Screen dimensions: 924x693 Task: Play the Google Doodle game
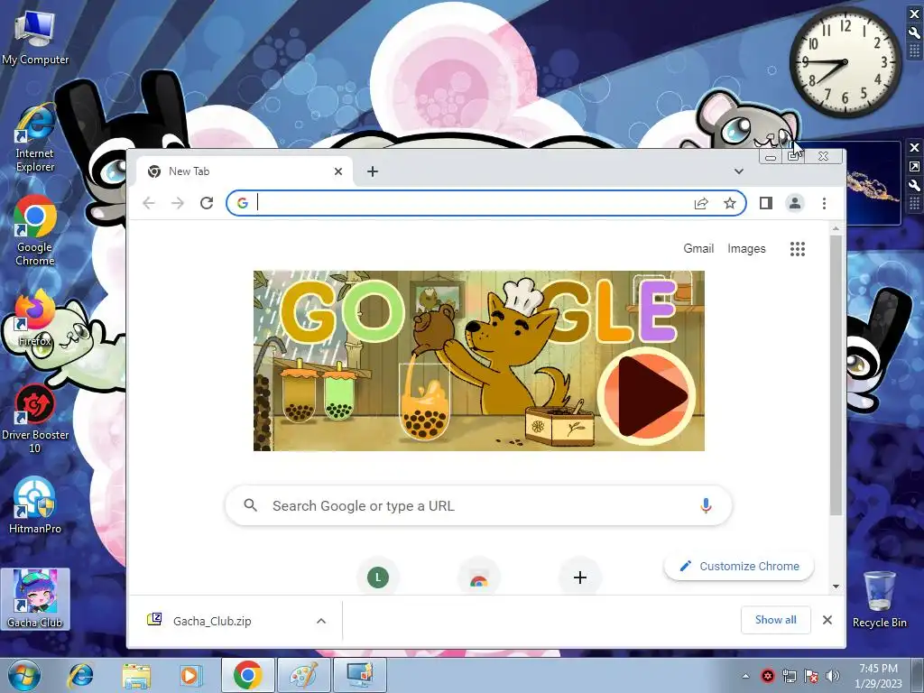(x=647, y=395)
